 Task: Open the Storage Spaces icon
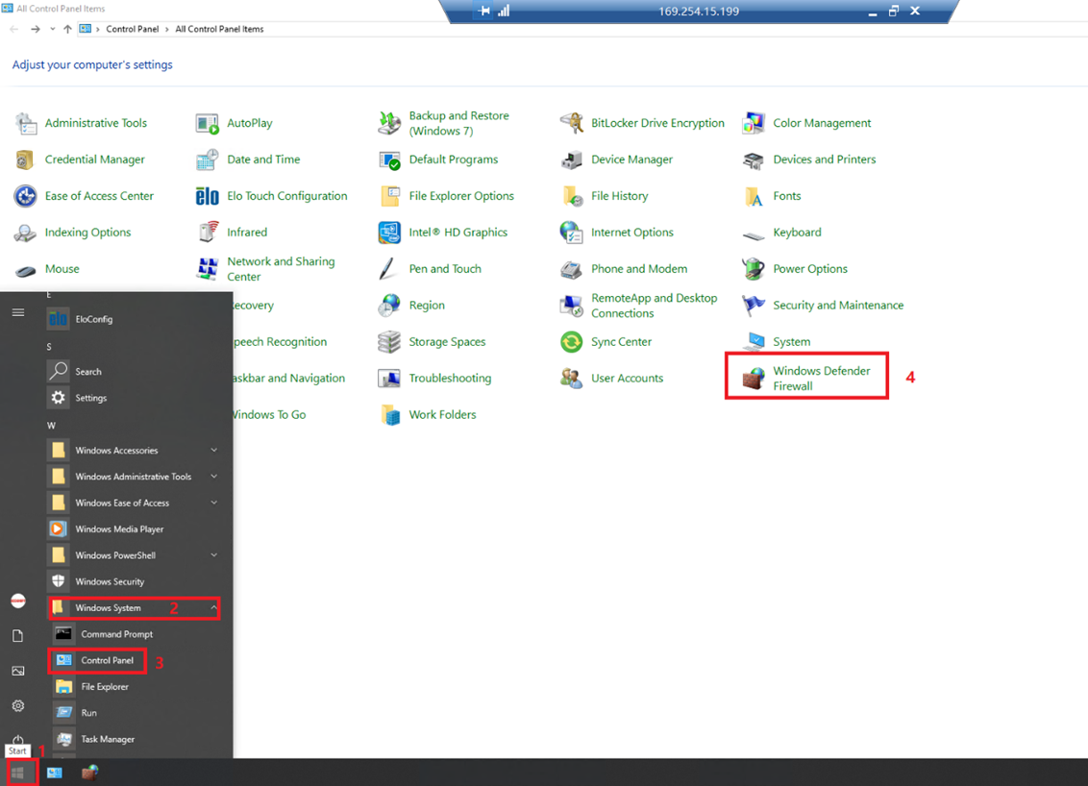389,342
